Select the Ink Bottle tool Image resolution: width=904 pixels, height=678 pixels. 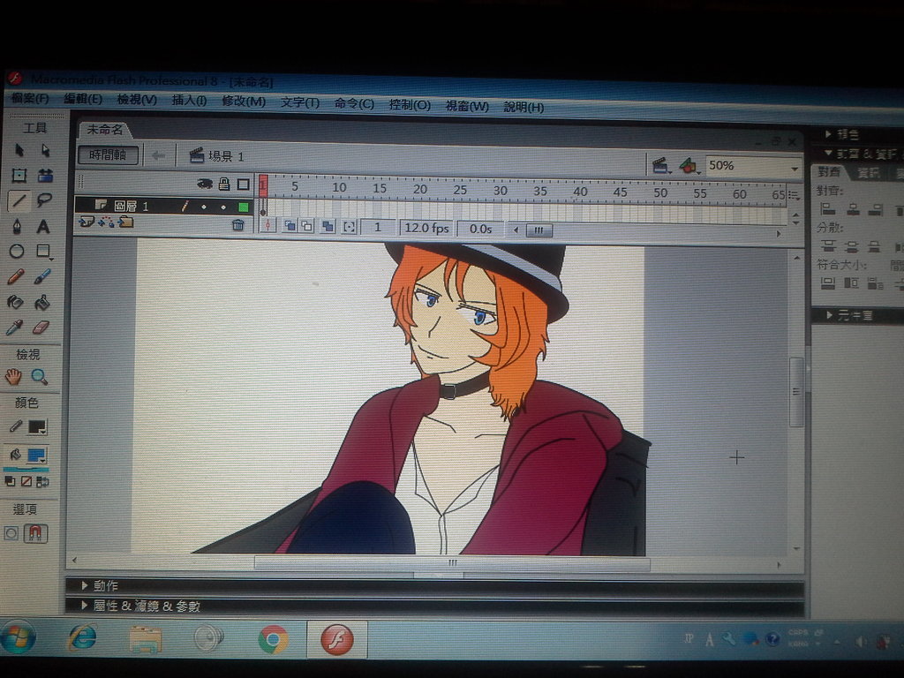15,302
